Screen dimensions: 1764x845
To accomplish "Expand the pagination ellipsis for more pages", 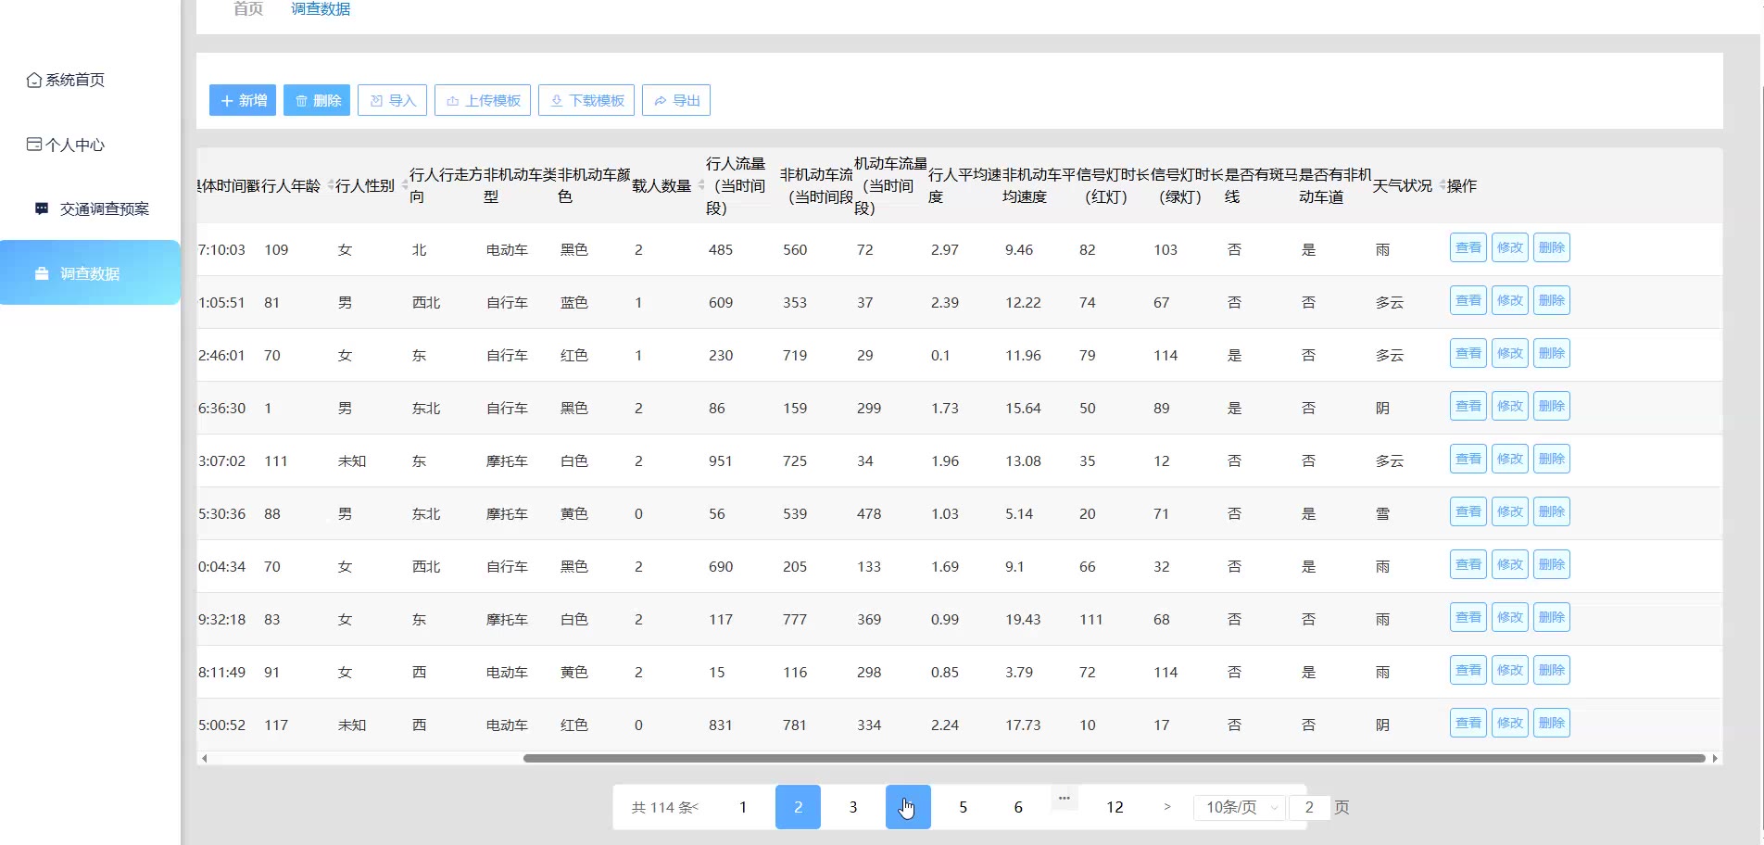I will (x=1064, y=798).
